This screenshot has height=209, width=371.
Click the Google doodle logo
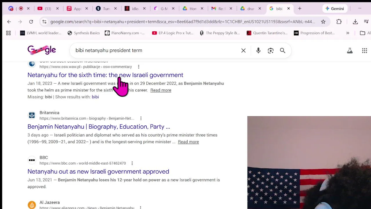tap(42, 50)
